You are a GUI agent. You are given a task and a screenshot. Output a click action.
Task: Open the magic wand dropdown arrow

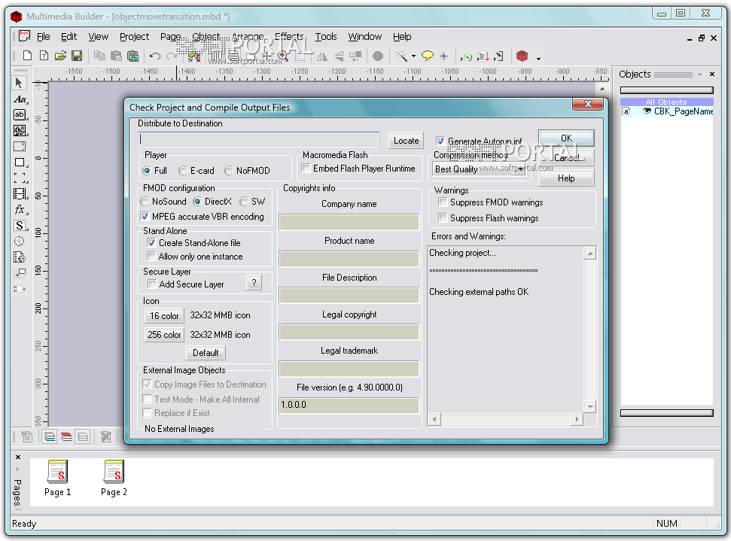point(413,56)
